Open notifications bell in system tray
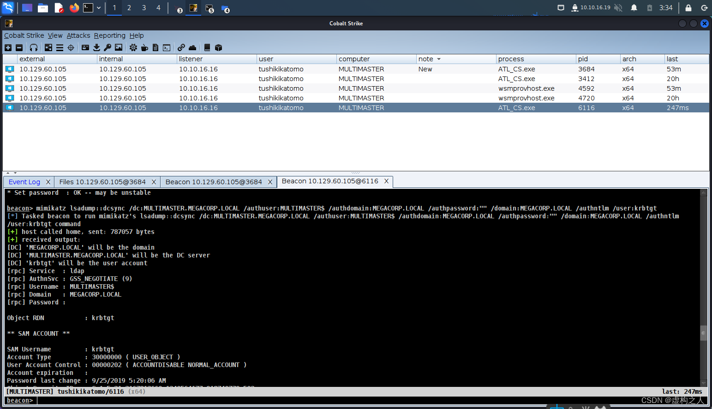712x409 pixels. pos(634,8)
